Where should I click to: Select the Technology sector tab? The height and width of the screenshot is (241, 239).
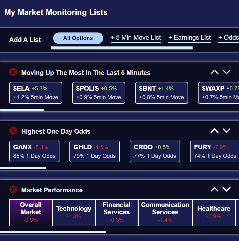[x=74, y=213]
